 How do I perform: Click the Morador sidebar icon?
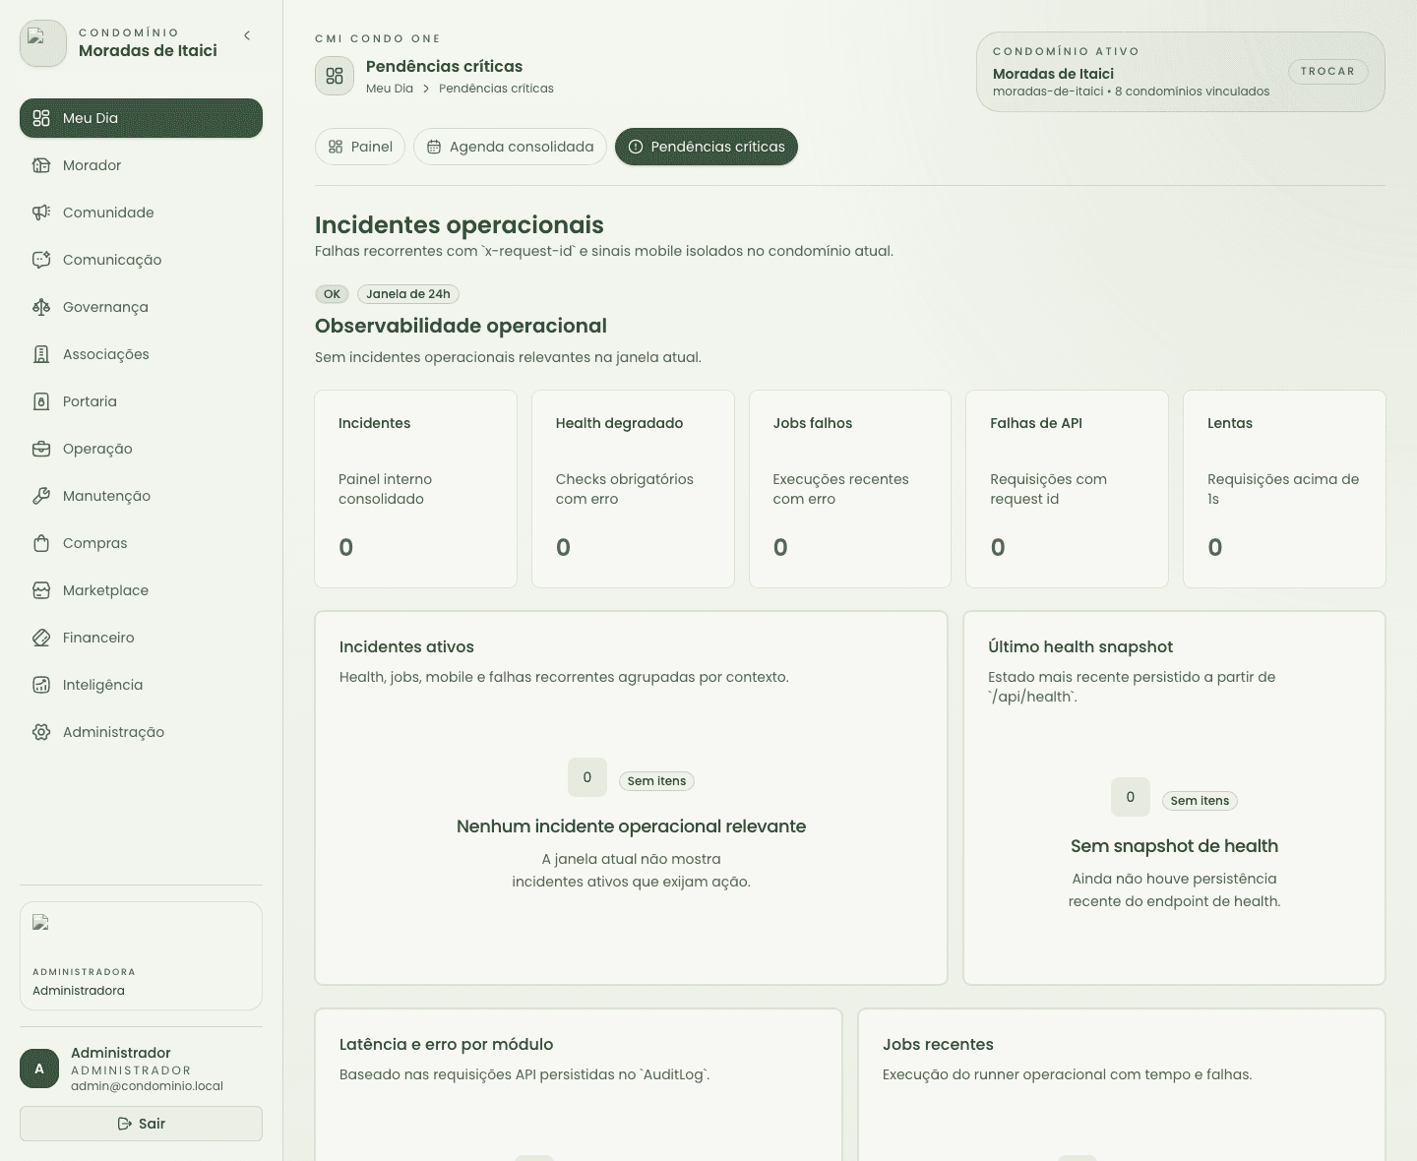pyautogui.click(x=41, y=165)
